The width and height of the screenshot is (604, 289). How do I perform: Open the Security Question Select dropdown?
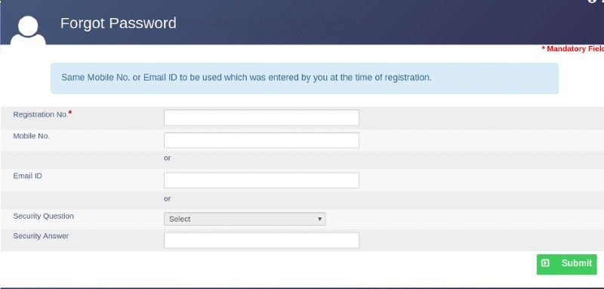pos(245,219)
